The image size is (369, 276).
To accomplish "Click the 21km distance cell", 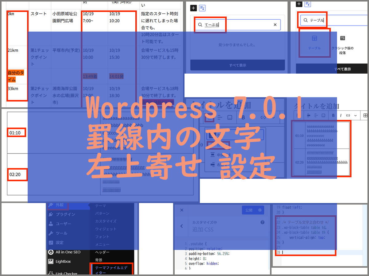I will (x=17, y=57).
